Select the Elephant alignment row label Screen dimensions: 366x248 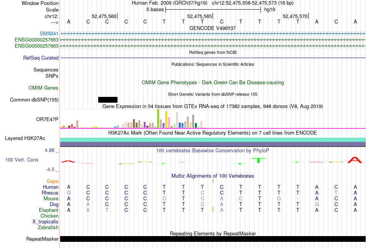[49, 210]
